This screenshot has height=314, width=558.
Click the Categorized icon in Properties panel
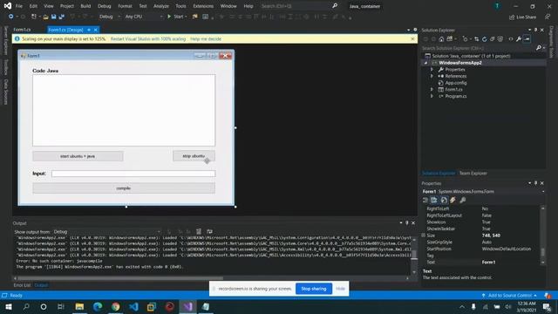[x=425, y=201]
